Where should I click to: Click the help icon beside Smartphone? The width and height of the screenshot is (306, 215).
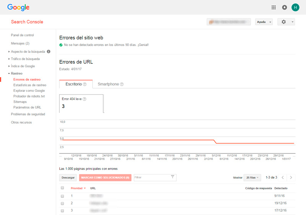(x=122, y=84)
